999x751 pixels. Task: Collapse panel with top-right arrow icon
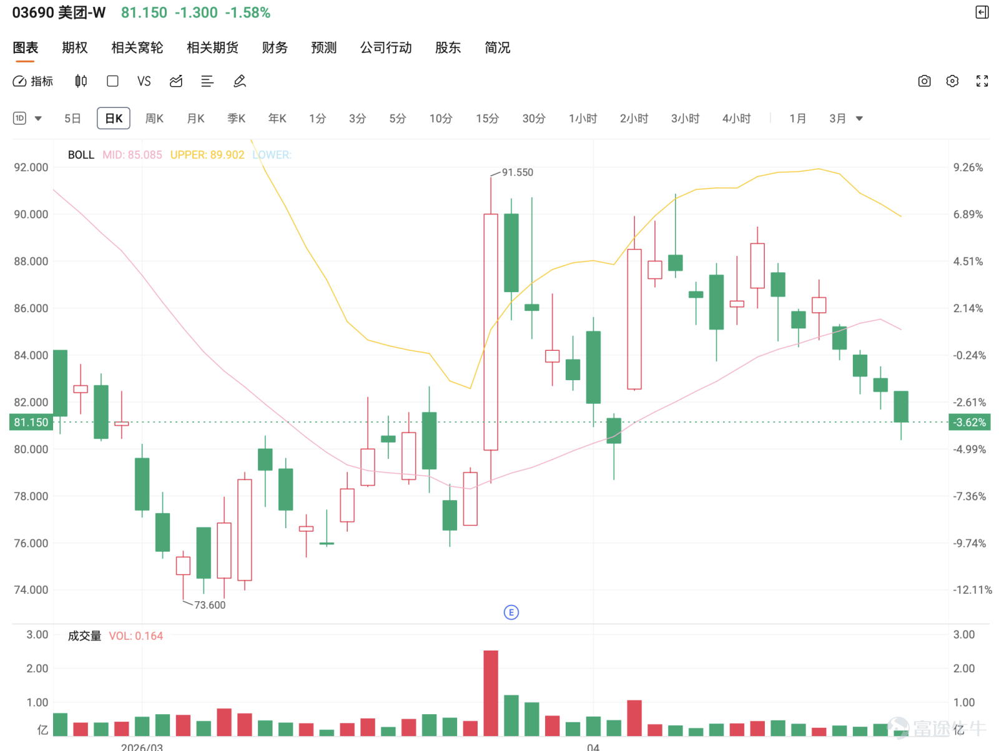pyautogui.click(x=982, y=12)
